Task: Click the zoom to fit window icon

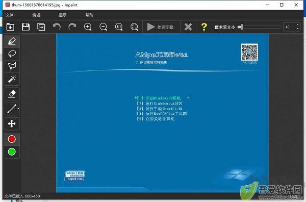Action: 134,27
